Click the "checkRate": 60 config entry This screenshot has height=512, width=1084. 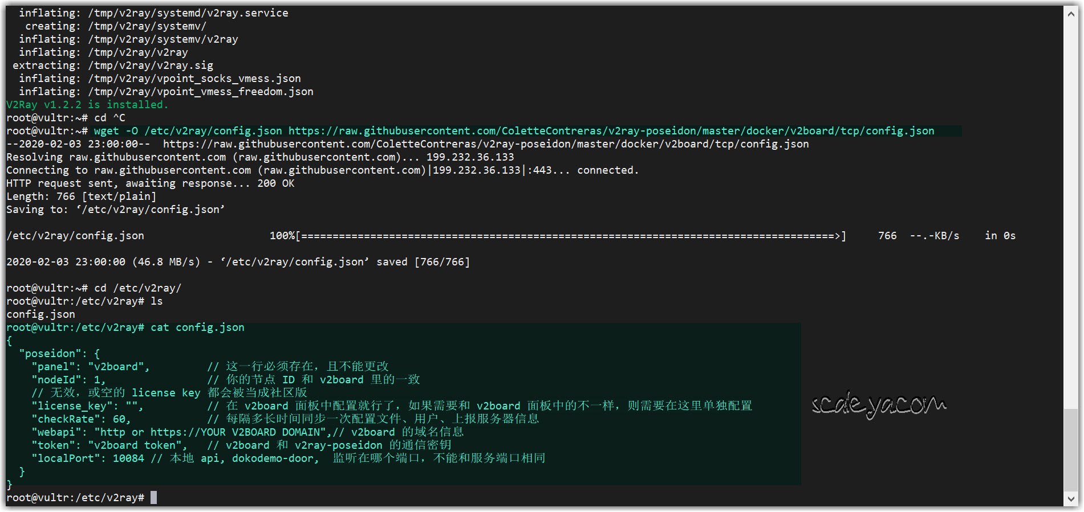(81, 419)
